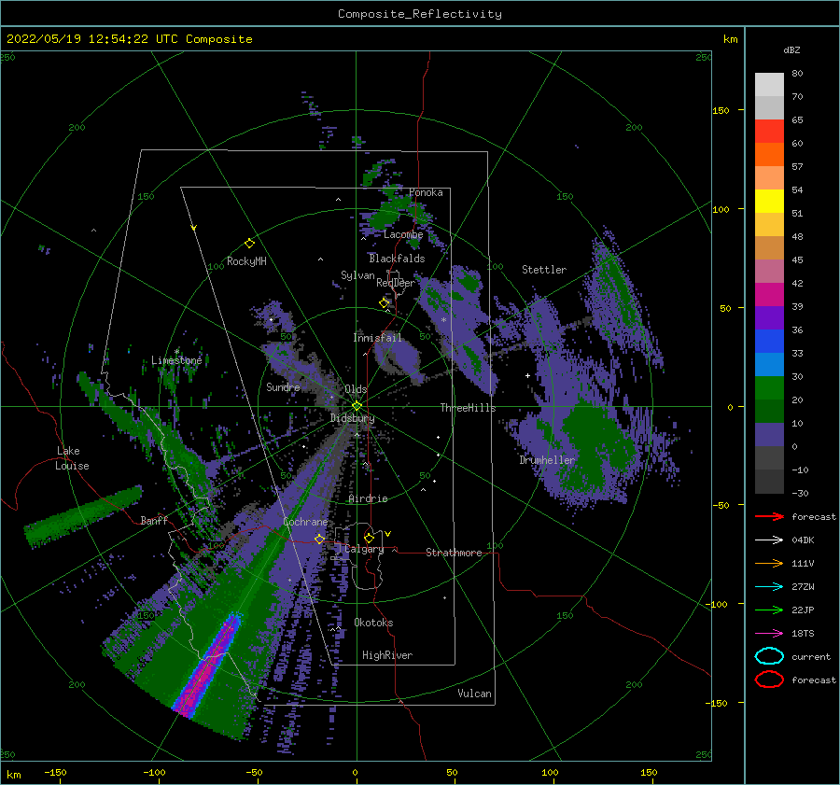The image size is (840, 785).
Task: Click the Airdrie label
Action: (368, 498)
